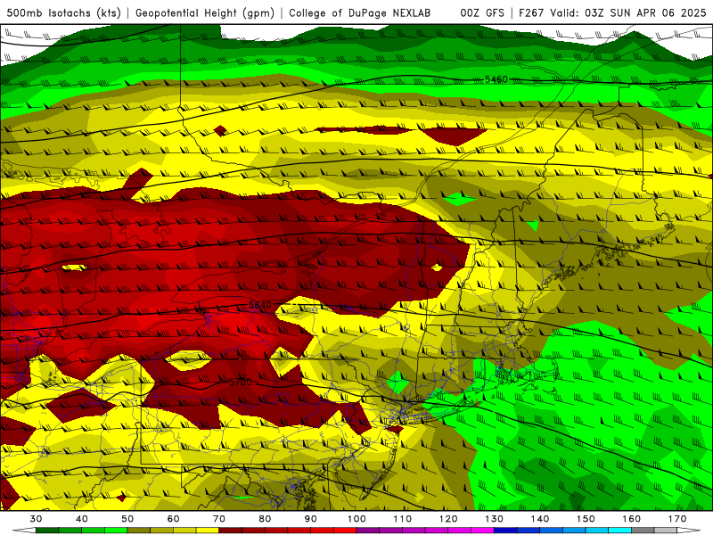Click the legend value 70
This screenshot has width=713, height=535.
point(219,519)
